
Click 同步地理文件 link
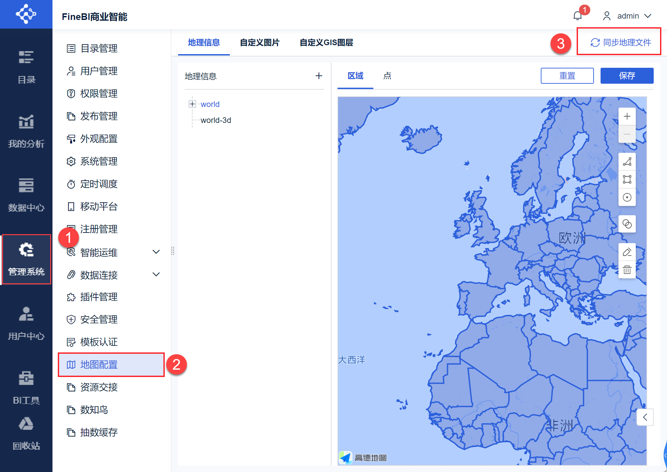point(620,43)
